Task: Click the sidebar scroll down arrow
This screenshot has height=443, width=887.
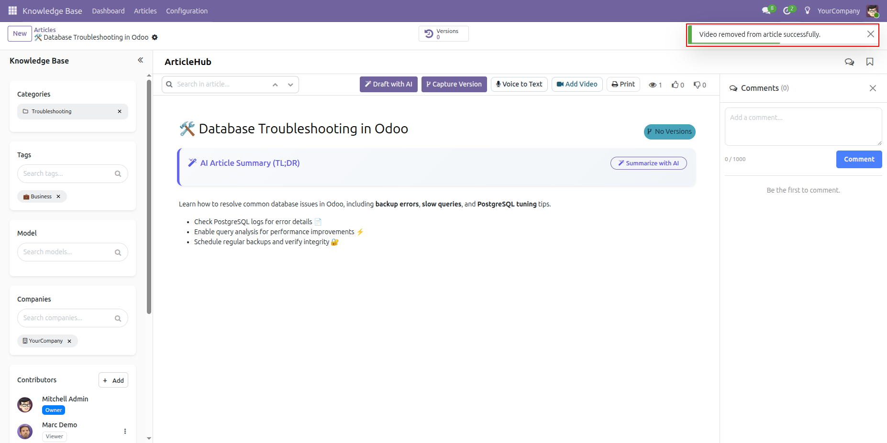Action: point(149,438)
